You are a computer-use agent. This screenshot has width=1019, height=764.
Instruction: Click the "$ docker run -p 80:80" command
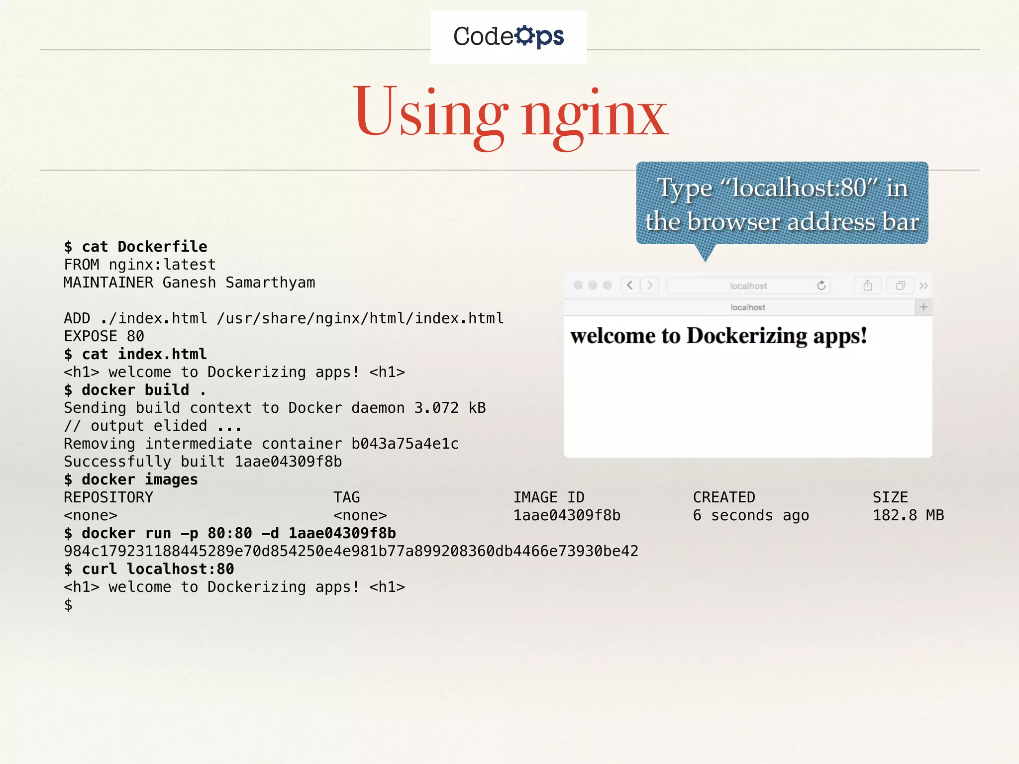click(x=230, y=533)
